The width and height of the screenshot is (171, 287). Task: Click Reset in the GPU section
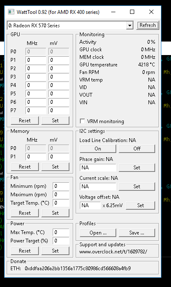(25, 121)
